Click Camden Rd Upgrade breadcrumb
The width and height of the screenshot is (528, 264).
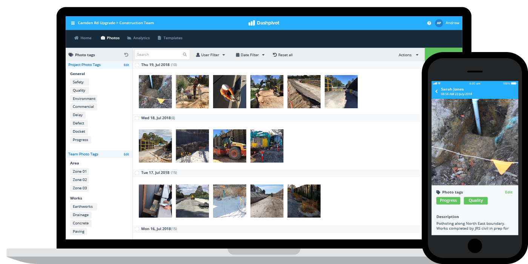(x=97, y=23)
